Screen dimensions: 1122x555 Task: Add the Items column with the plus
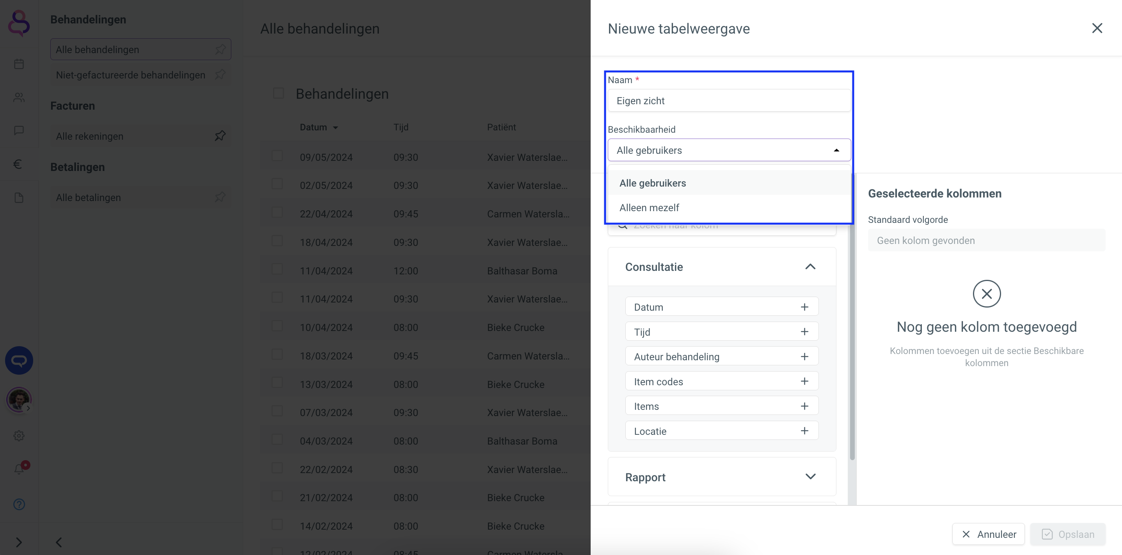click(804, 406)
